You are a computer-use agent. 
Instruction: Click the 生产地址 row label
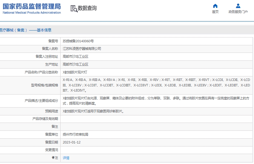click(51, 64)
